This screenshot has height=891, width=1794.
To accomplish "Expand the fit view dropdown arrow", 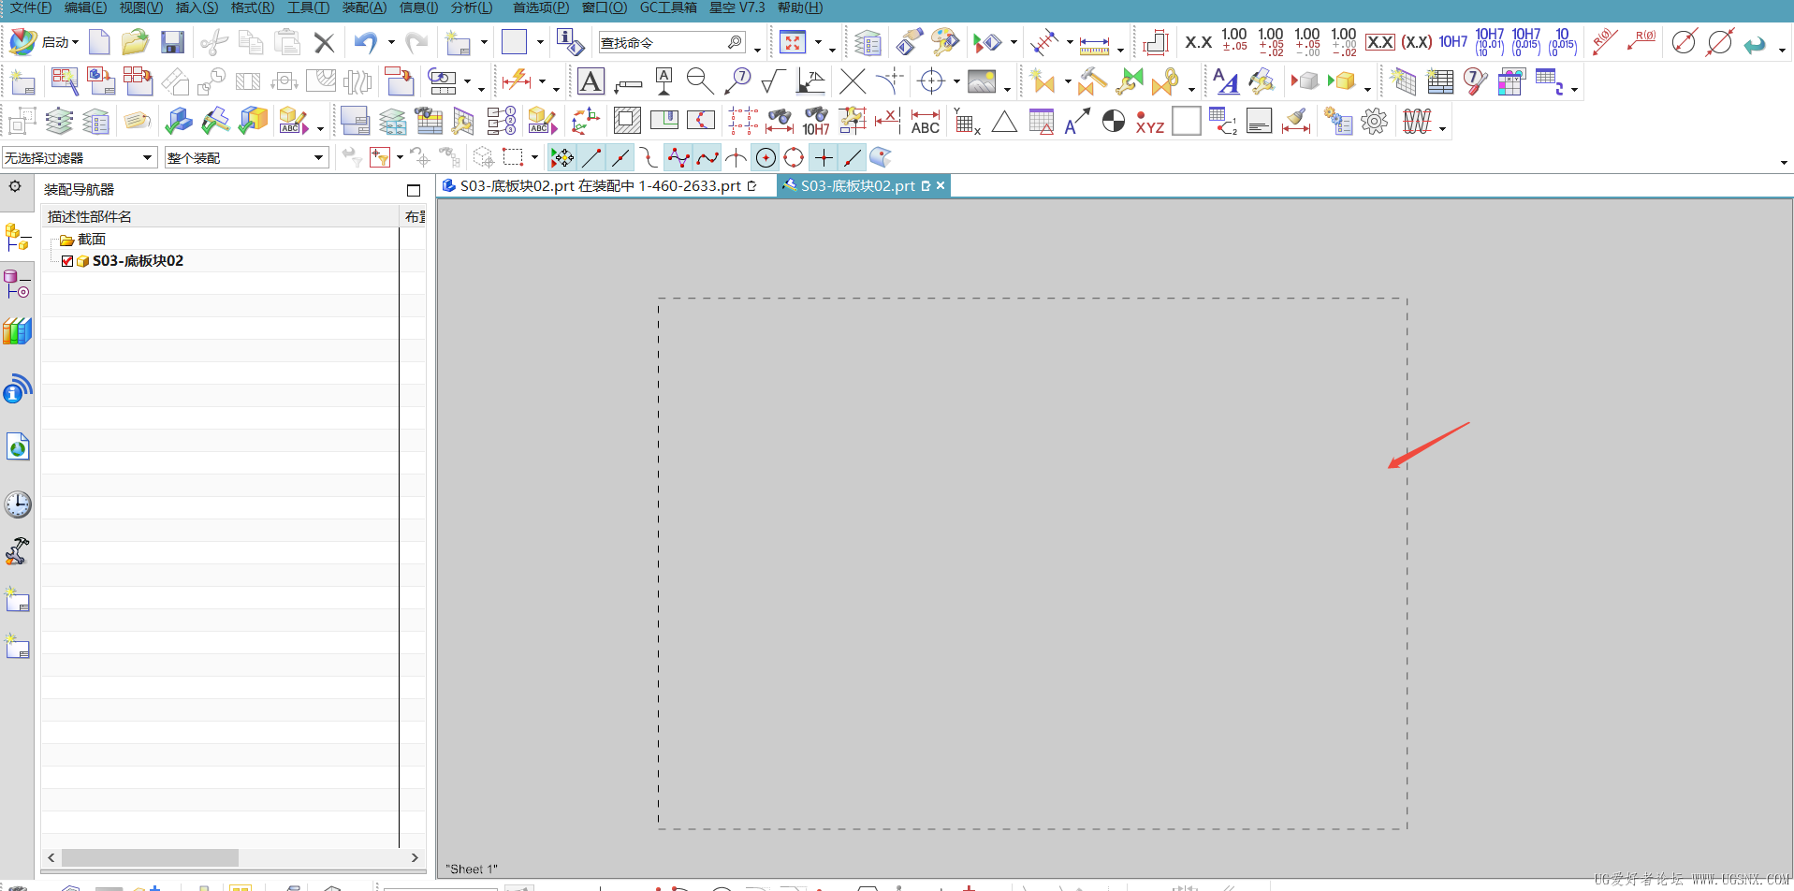I will [818, 42].
